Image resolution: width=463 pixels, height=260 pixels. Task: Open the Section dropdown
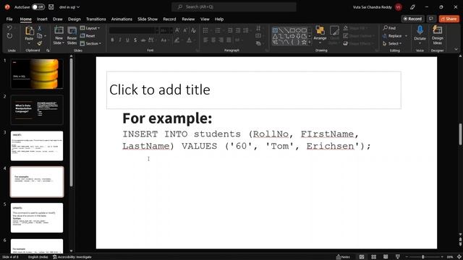tap(90, 43)
